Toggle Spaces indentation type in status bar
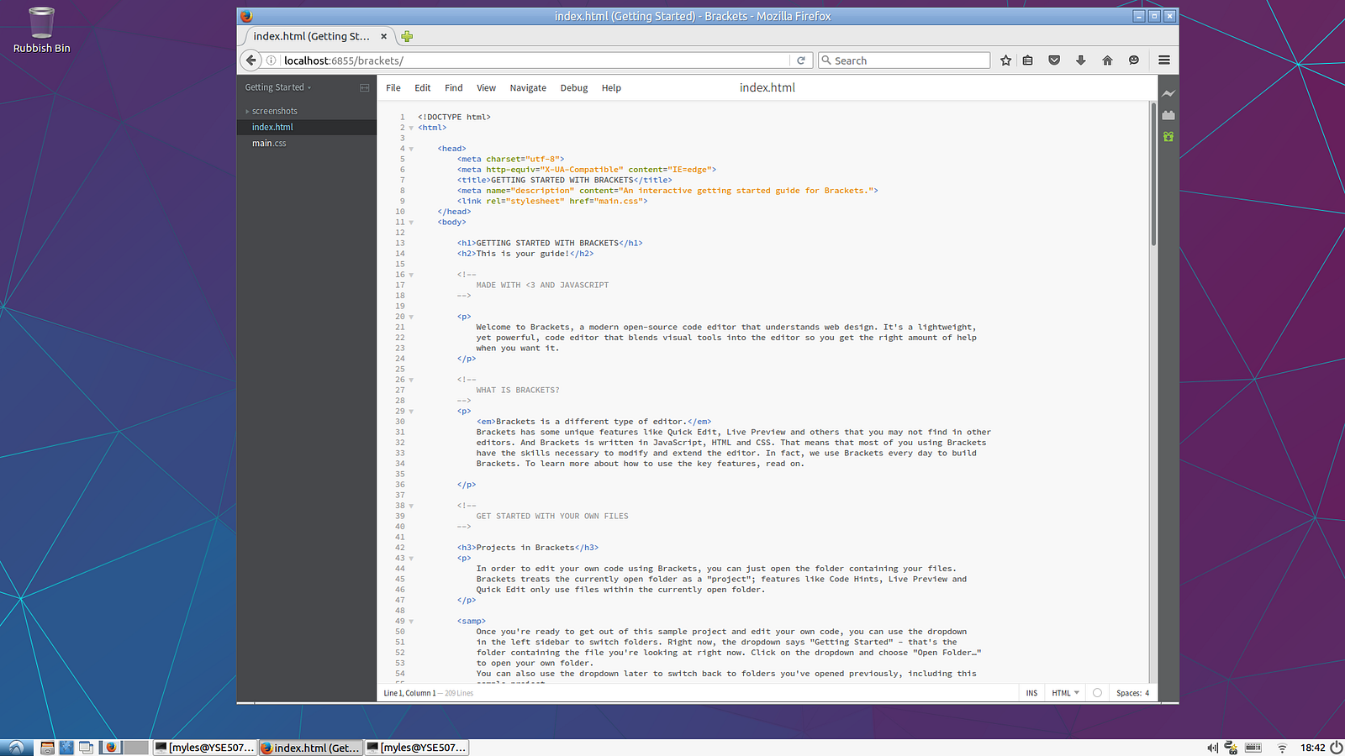The height and width of the screenshot is (756, 1345). (1128, 693)
